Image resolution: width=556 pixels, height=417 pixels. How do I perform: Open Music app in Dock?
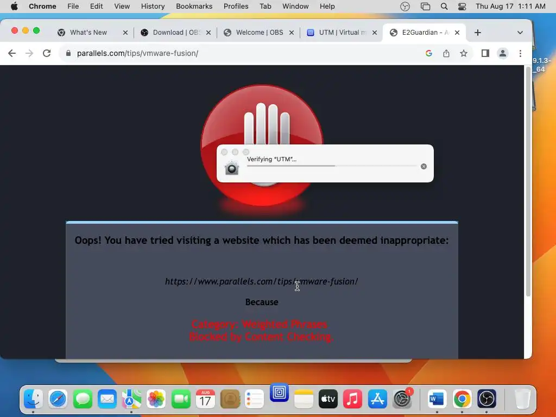pyautogui.click(x=352, y=399)
